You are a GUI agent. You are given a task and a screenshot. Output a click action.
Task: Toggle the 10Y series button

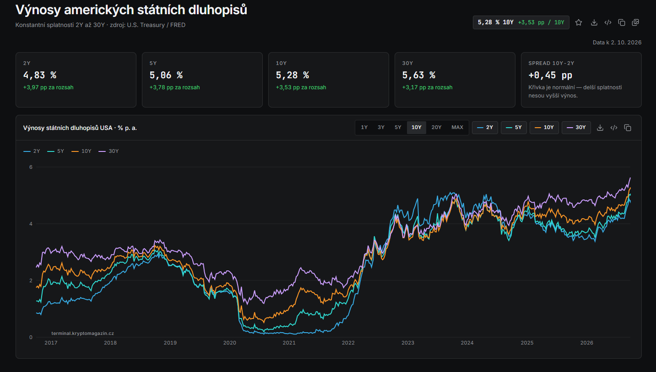(x=544, y=128)
